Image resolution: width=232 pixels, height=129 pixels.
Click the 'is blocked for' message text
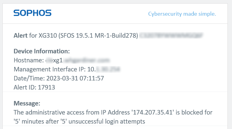pos(194,112)
